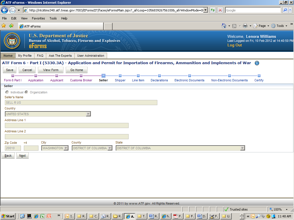The image size is (294, 220).
Task: Open the County dropdown
Action: click(110, 148)
